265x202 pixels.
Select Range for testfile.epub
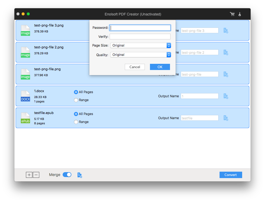pyautogui.click(x=81, y=122)
